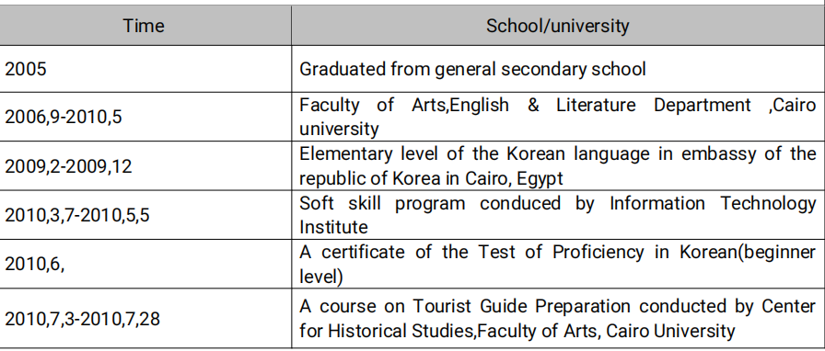
Task: Select the 2006,9-2010,5 date cell
Action: 145,117
